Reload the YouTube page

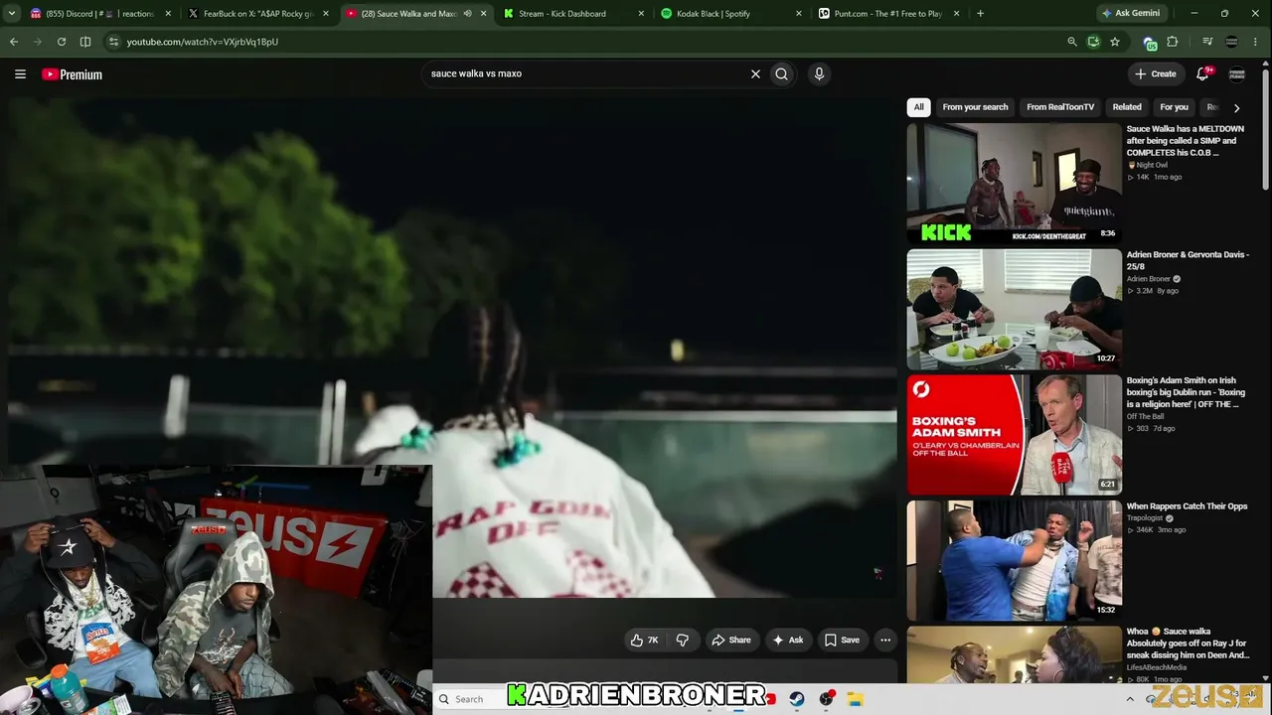tap(62, 42)
